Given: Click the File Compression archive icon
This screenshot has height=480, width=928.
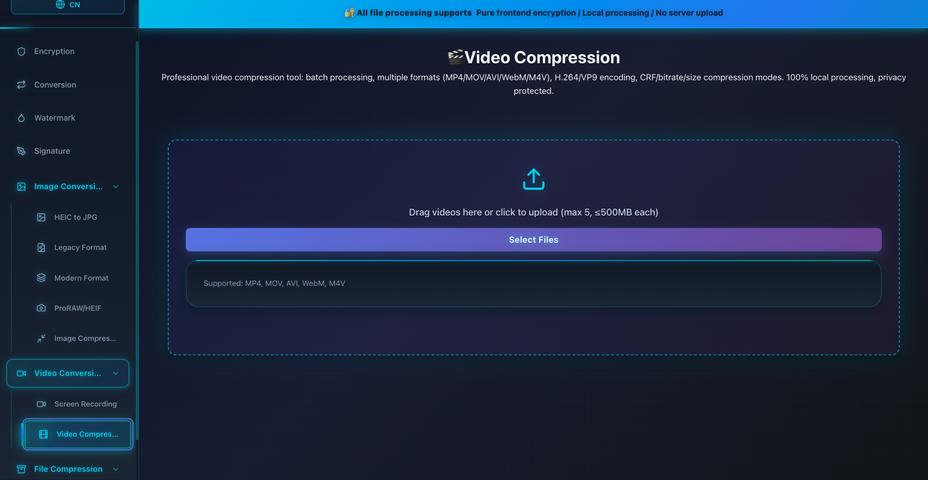Looking at the screenshot, I should coord(21,469).
